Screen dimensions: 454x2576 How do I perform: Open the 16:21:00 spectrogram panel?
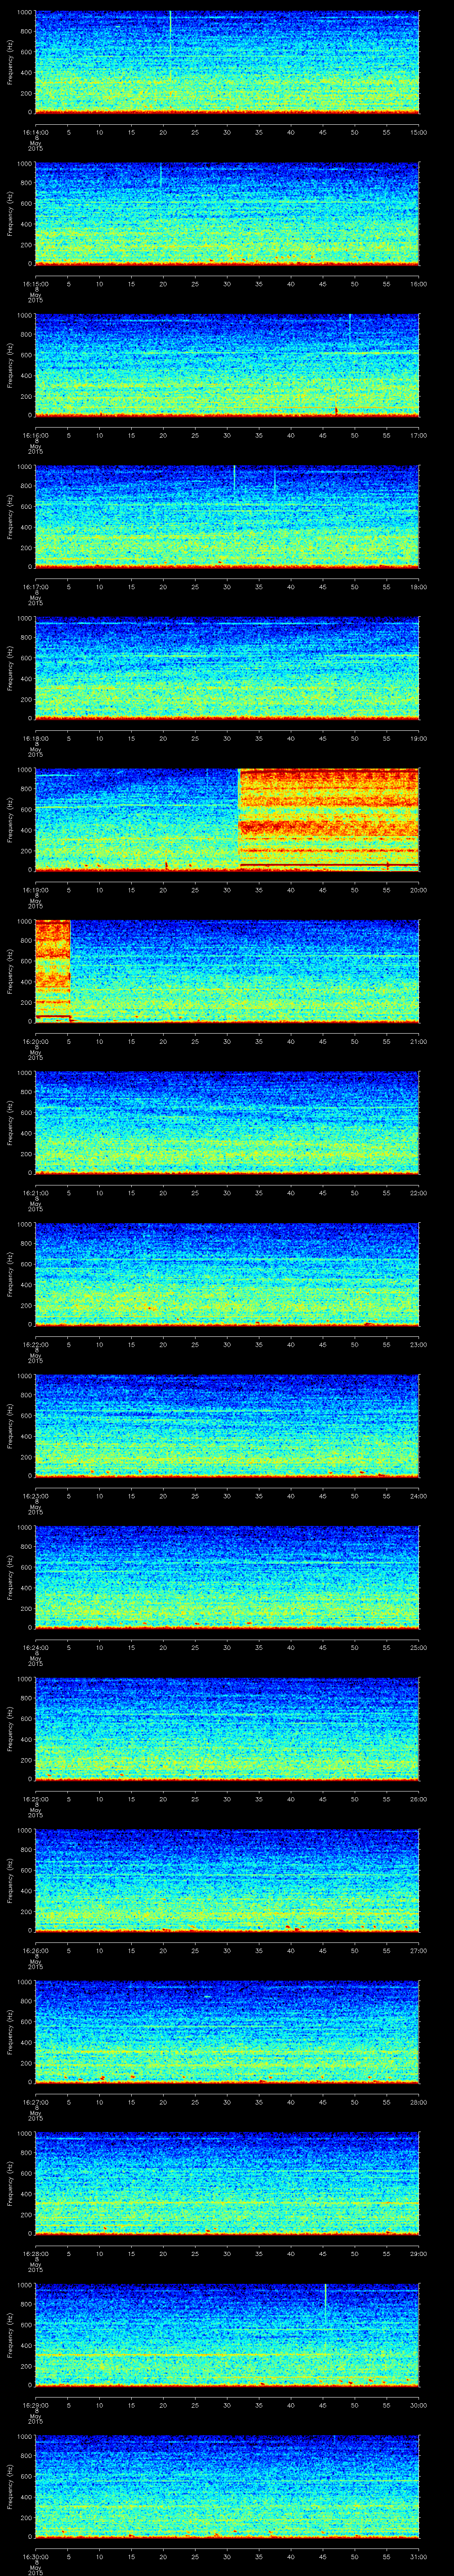(227, 1122)
